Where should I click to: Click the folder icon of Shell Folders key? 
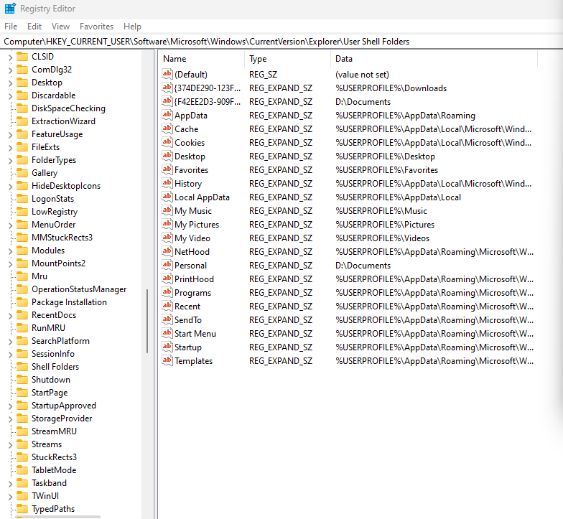[x=22, y=366]
